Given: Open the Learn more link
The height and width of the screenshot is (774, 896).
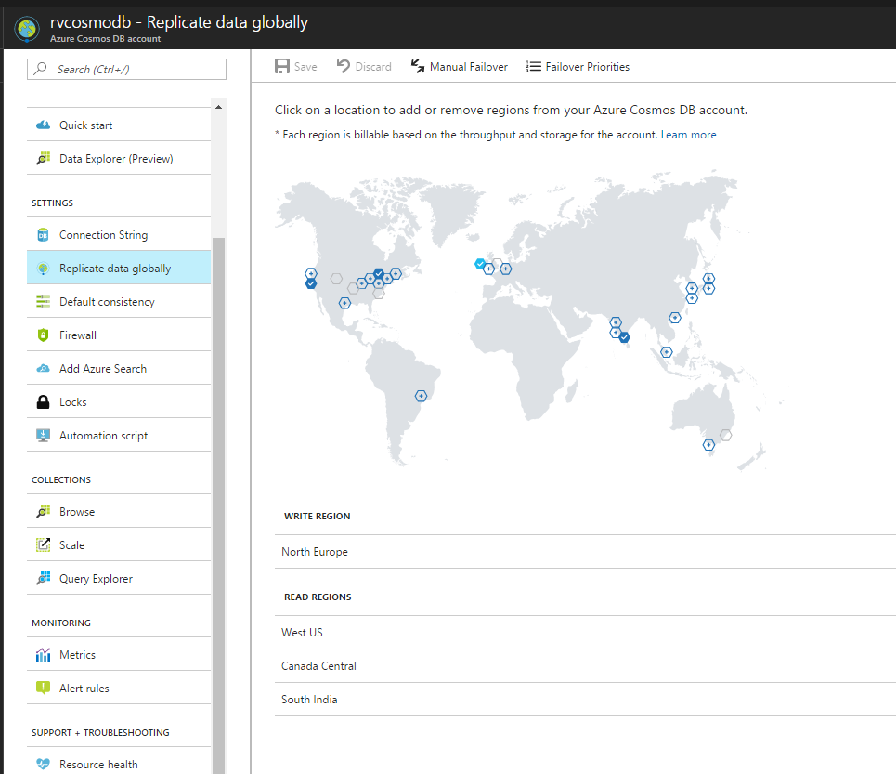Looking at the screenshot, I should [688, 134].
